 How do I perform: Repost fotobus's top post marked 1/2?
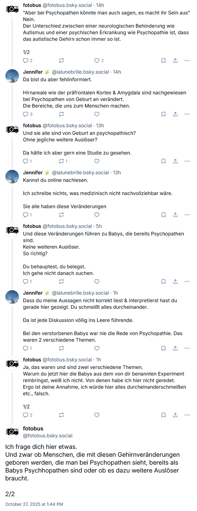click(61, 61)
